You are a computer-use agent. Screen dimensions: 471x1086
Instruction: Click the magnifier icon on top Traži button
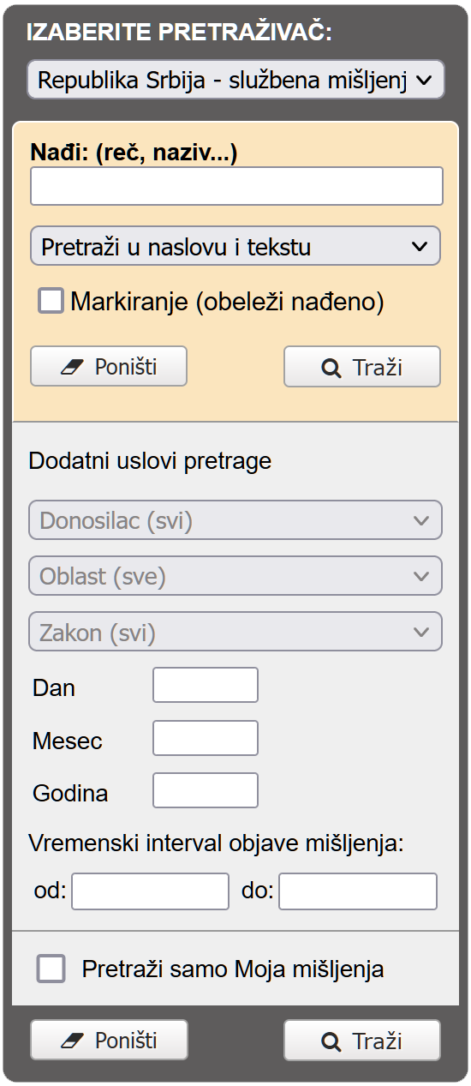click(331, 369)
